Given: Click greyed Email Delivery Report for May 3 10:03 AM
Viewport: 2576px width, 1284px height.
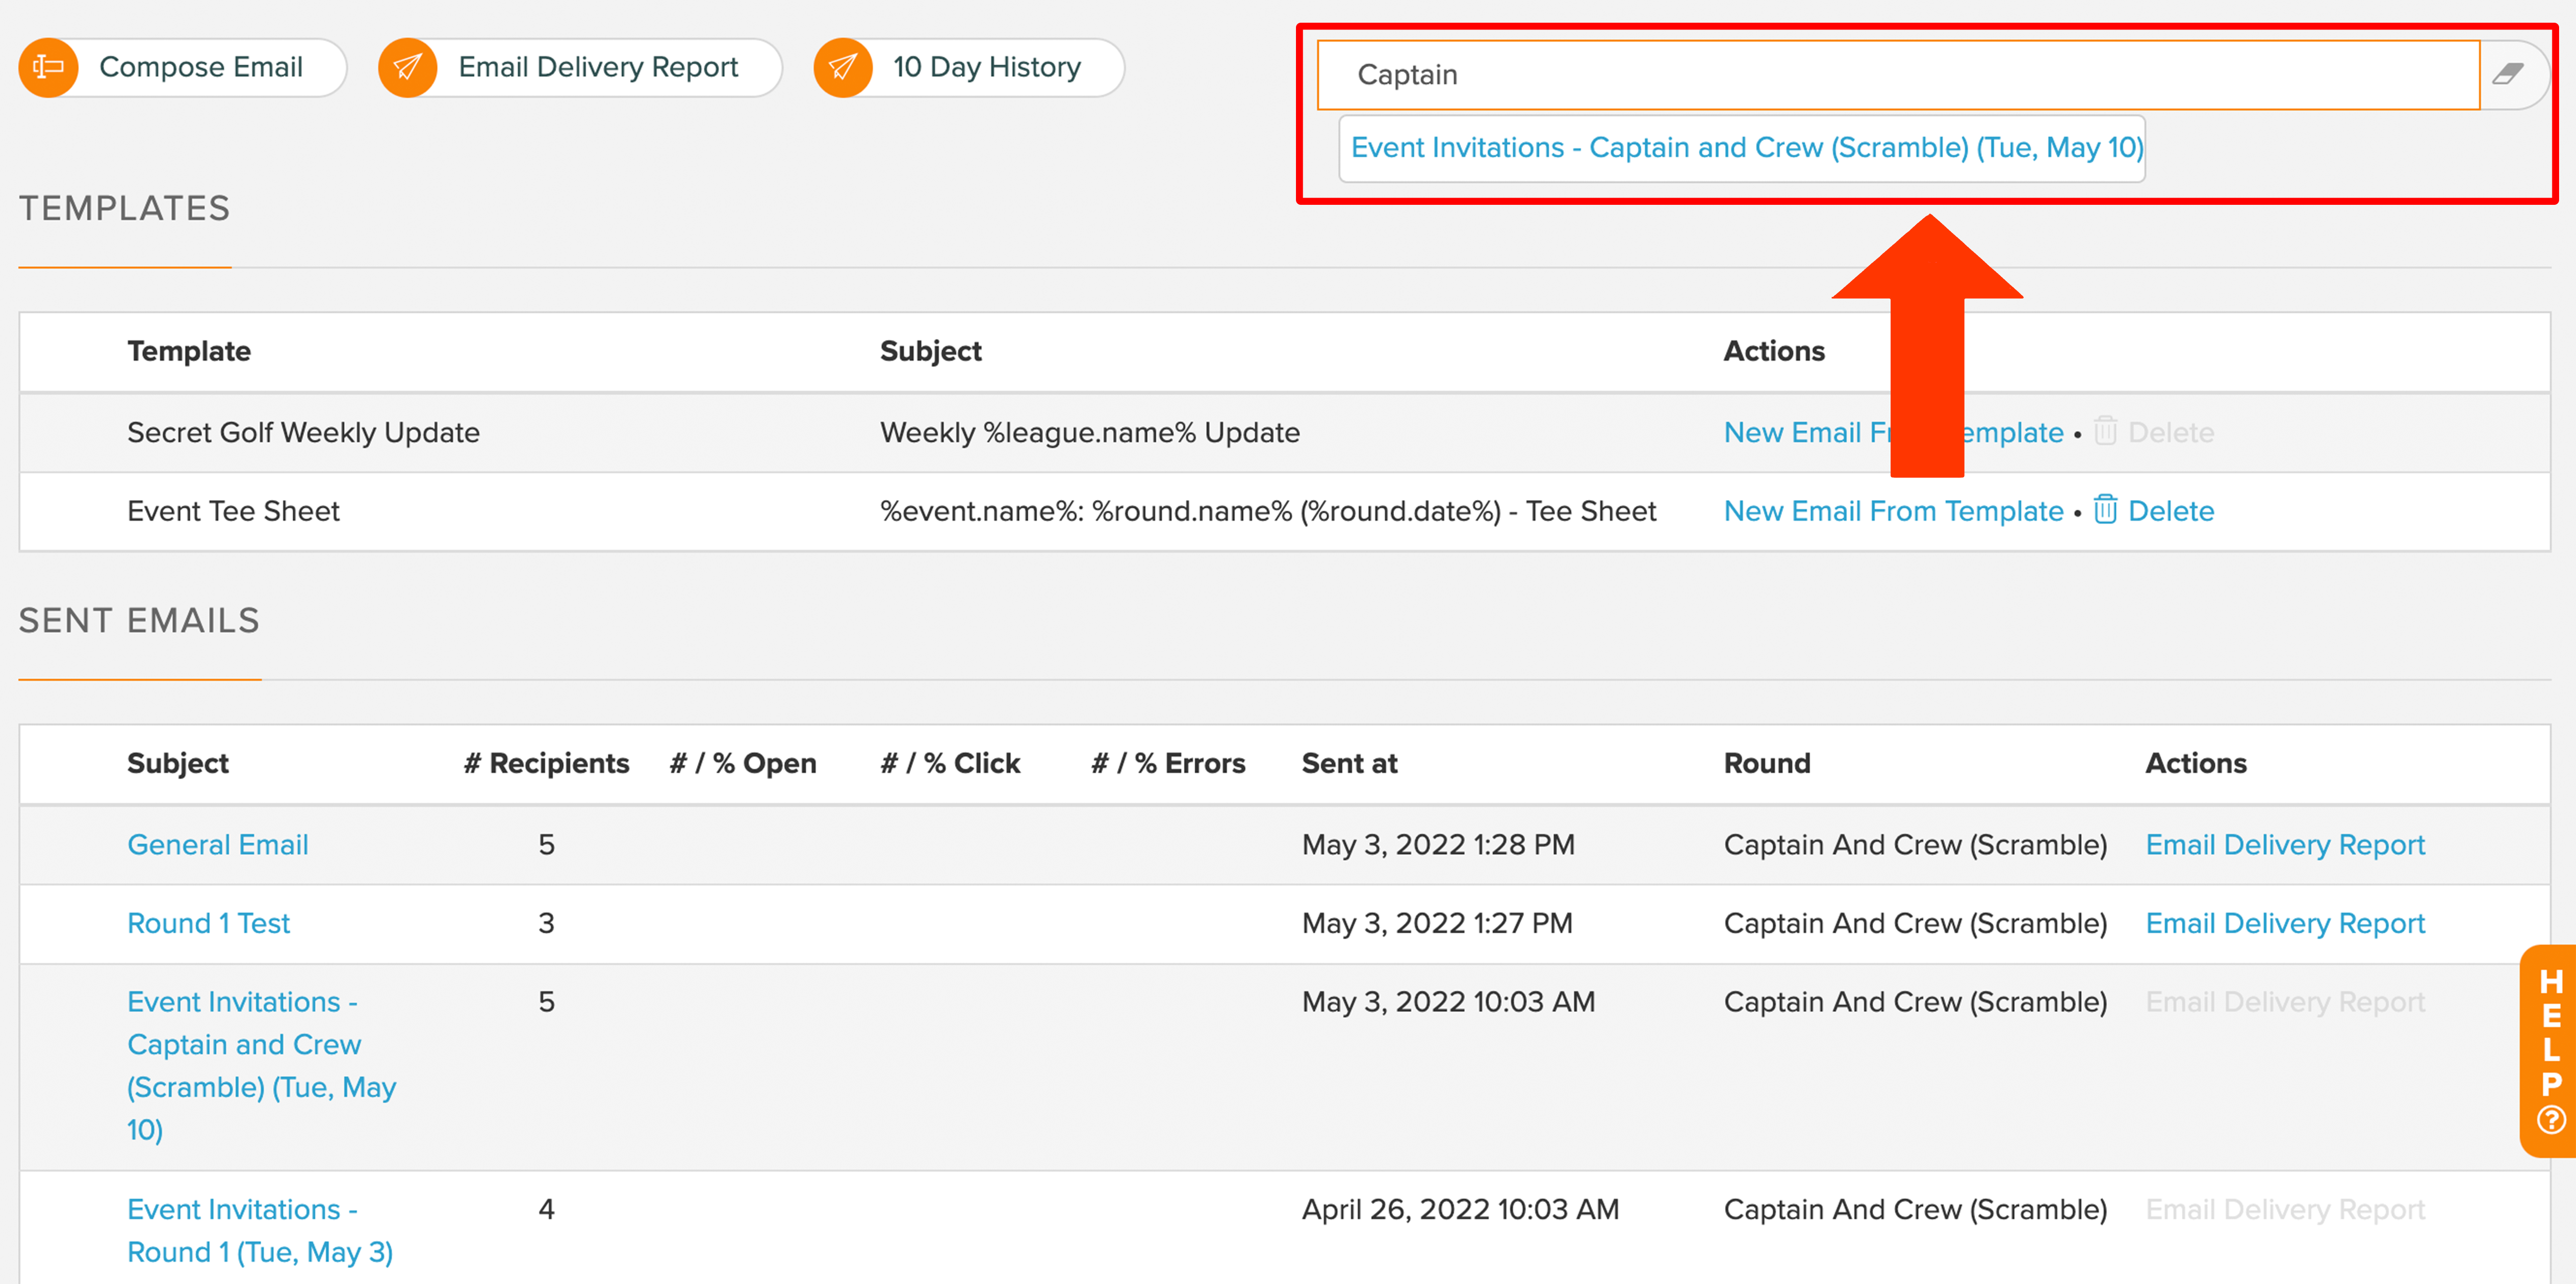Looking at the screenshot, I should point(2285,1002).
